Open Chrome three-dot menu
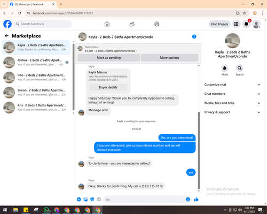 pyautogui.click(x=262, y=13)
